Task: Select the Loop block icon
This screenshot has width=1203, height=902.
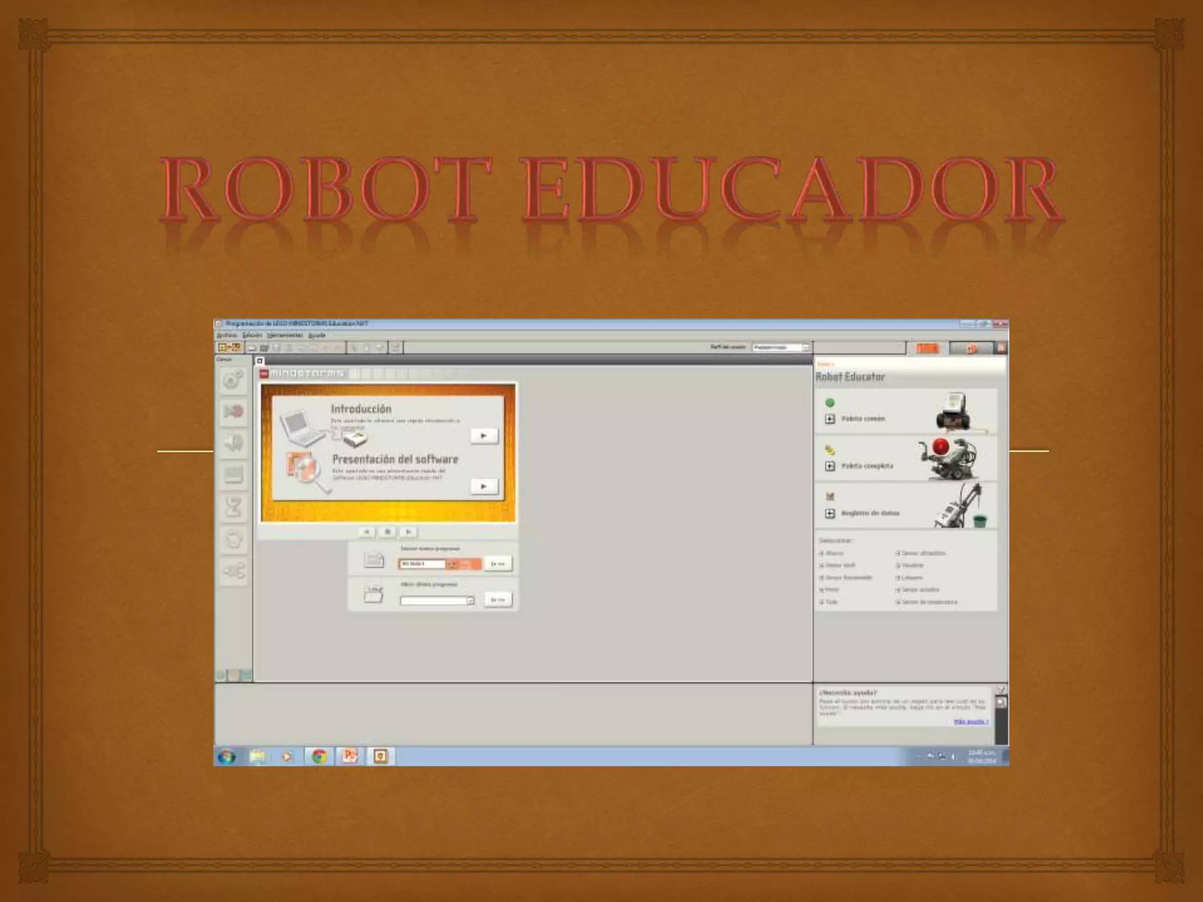Action: (233, 538)
